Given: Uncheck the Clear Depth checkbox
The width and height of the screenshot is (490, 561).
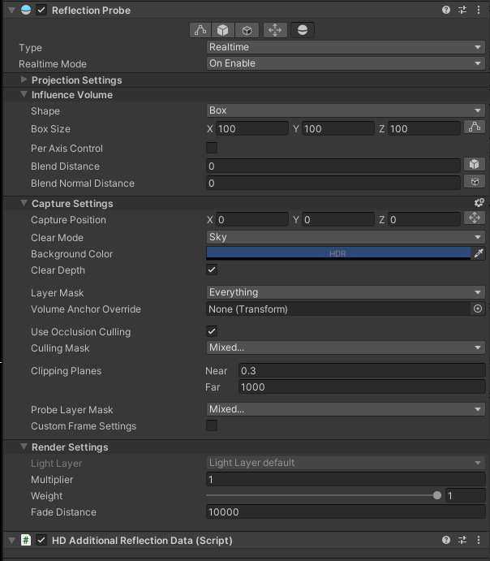Looking at the screenshot, I should pyautogui.click(x=212, y=270).
